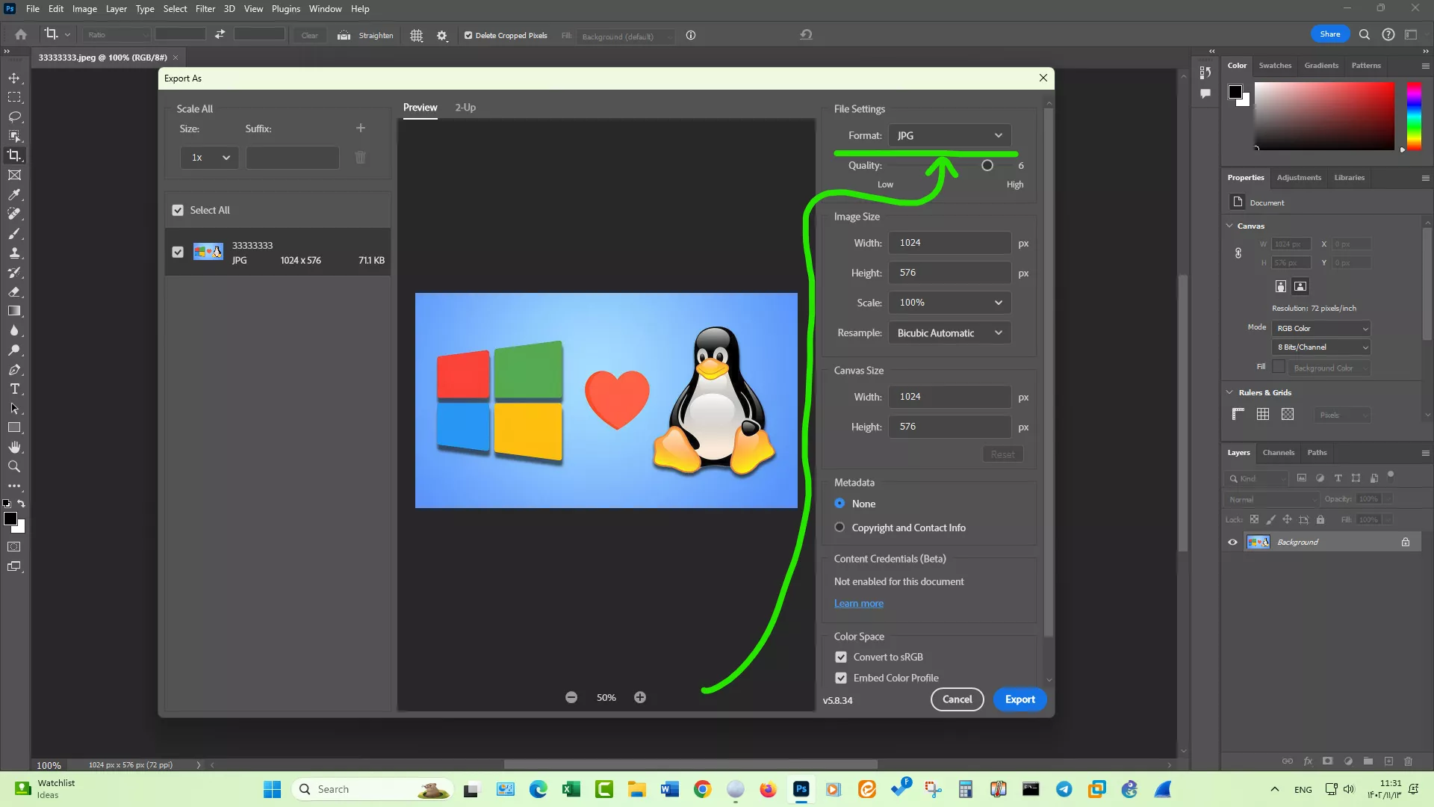Select the Crop tool in toolbar
Image resolution: width=1434 pixels, height=807 pixels.
point(14,155)
